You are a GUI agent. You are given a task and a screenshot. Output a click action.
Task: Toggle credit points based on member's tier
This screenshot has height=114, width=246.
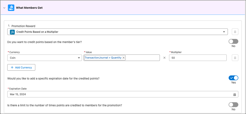[x=233, y=41]
